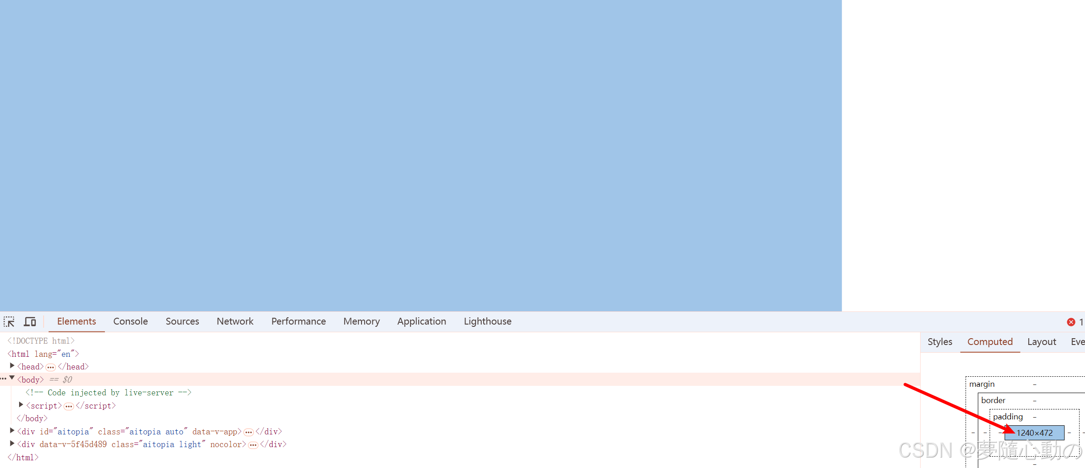
Task: Expand the head element node
Action: 12,366
